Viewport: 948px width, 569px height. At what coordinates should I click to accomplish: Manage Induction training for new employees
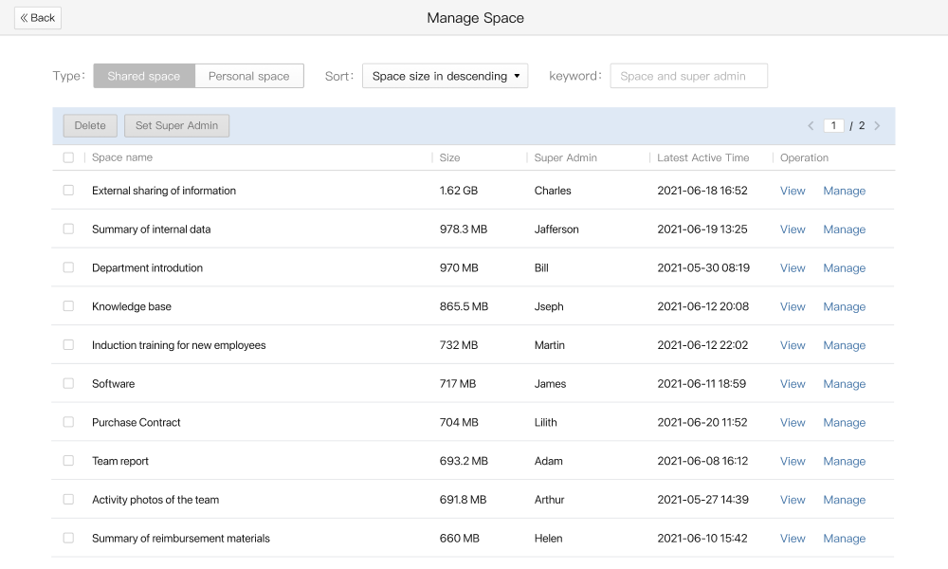845,345
